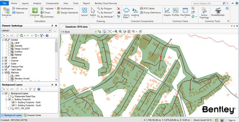Open Pump Definitions
239x122 pixels.
(151, 12)
